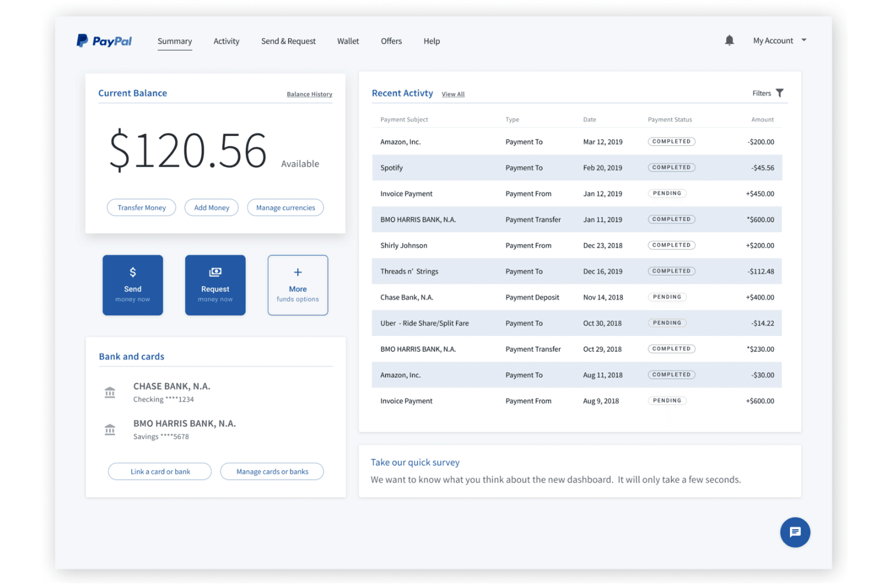Image resolution: width=881 pixels, height=588 pixels.
Task: Click the -$112.48 amount
Action: click(761, 271)
